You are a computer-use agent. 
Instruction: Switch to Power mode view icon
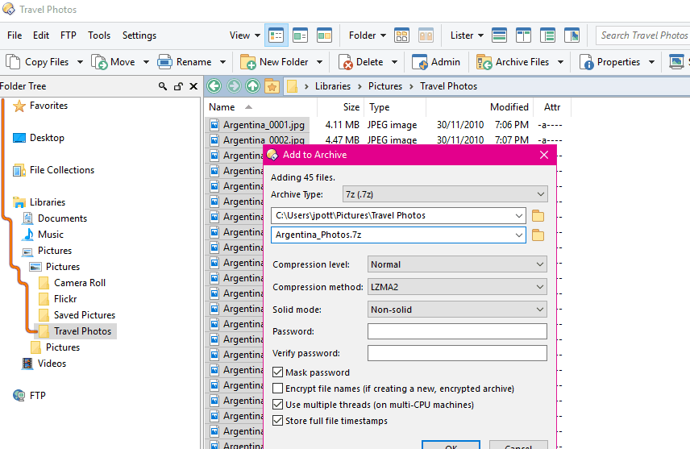(300, 35)
